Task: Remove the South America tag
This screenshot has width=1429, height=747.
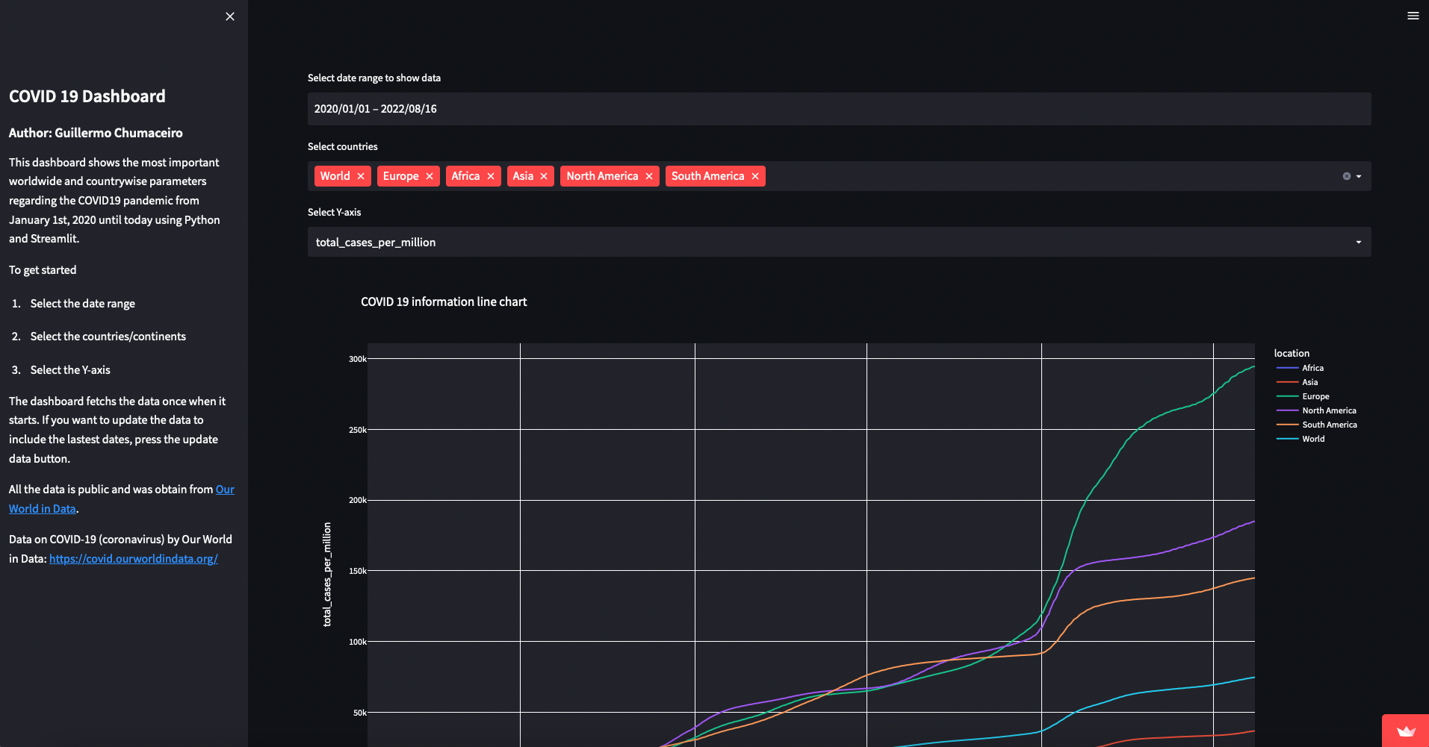Action: (755, 176)
